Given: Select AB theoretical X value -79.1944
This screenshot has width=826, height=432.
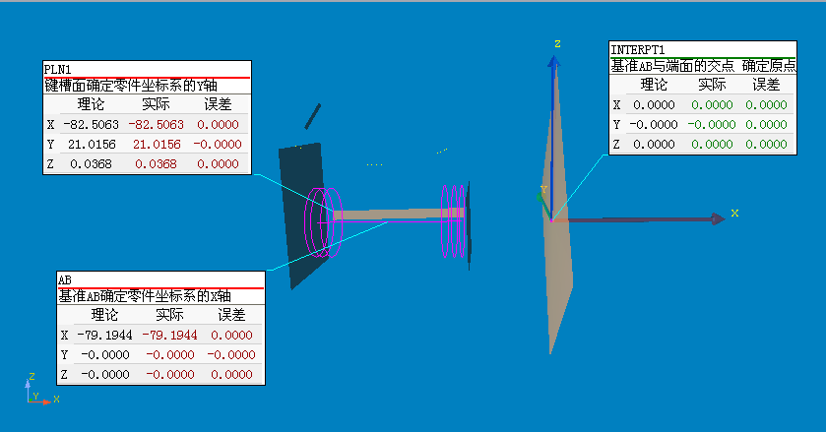Looking at the screenshot, I should coord(104,335).
